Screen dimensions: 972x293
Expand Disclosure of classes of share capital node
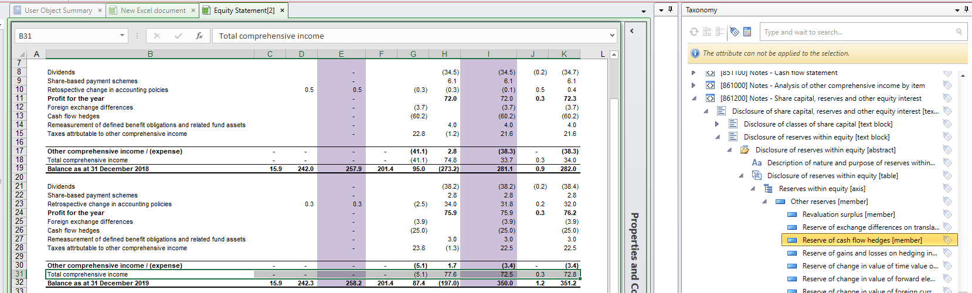tap(717, 124)
